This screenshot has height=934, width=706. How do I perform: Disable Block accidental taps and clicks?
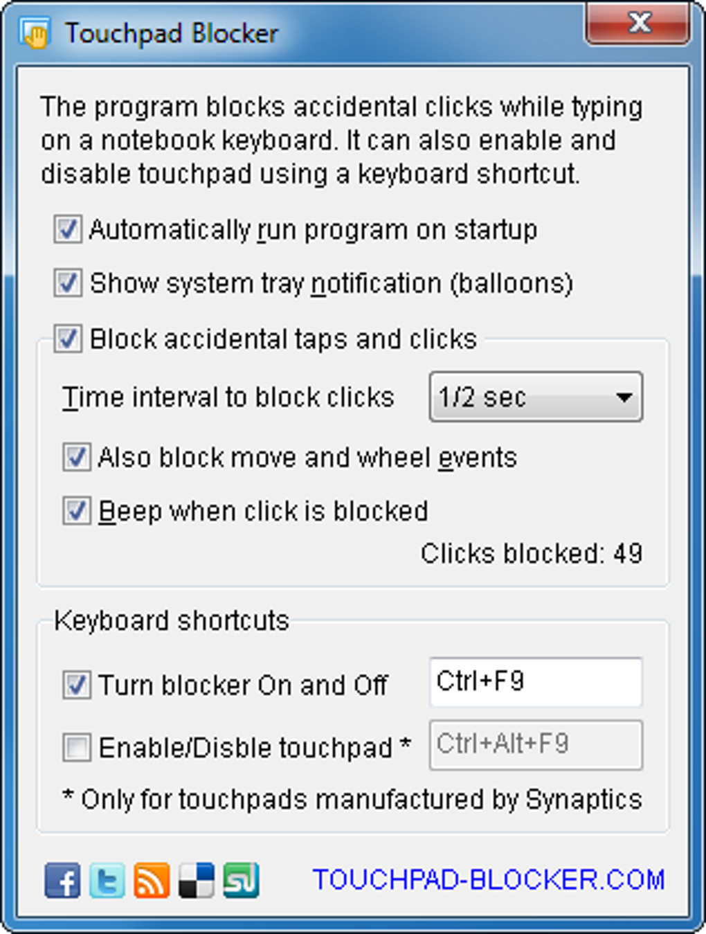pos(68,339)
